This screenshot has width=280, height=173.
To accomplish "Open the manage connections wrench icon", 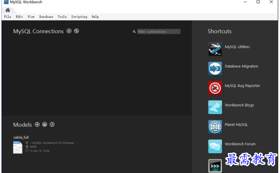I will click(x=76, y=31).
